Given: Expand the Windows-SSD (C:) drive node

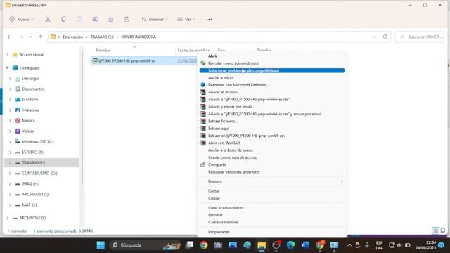Looking at the screenshot, I should point(10,141).
